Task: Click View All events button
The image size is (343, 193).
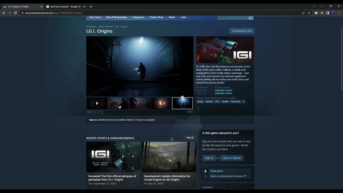Action: (x=190, y=138)
